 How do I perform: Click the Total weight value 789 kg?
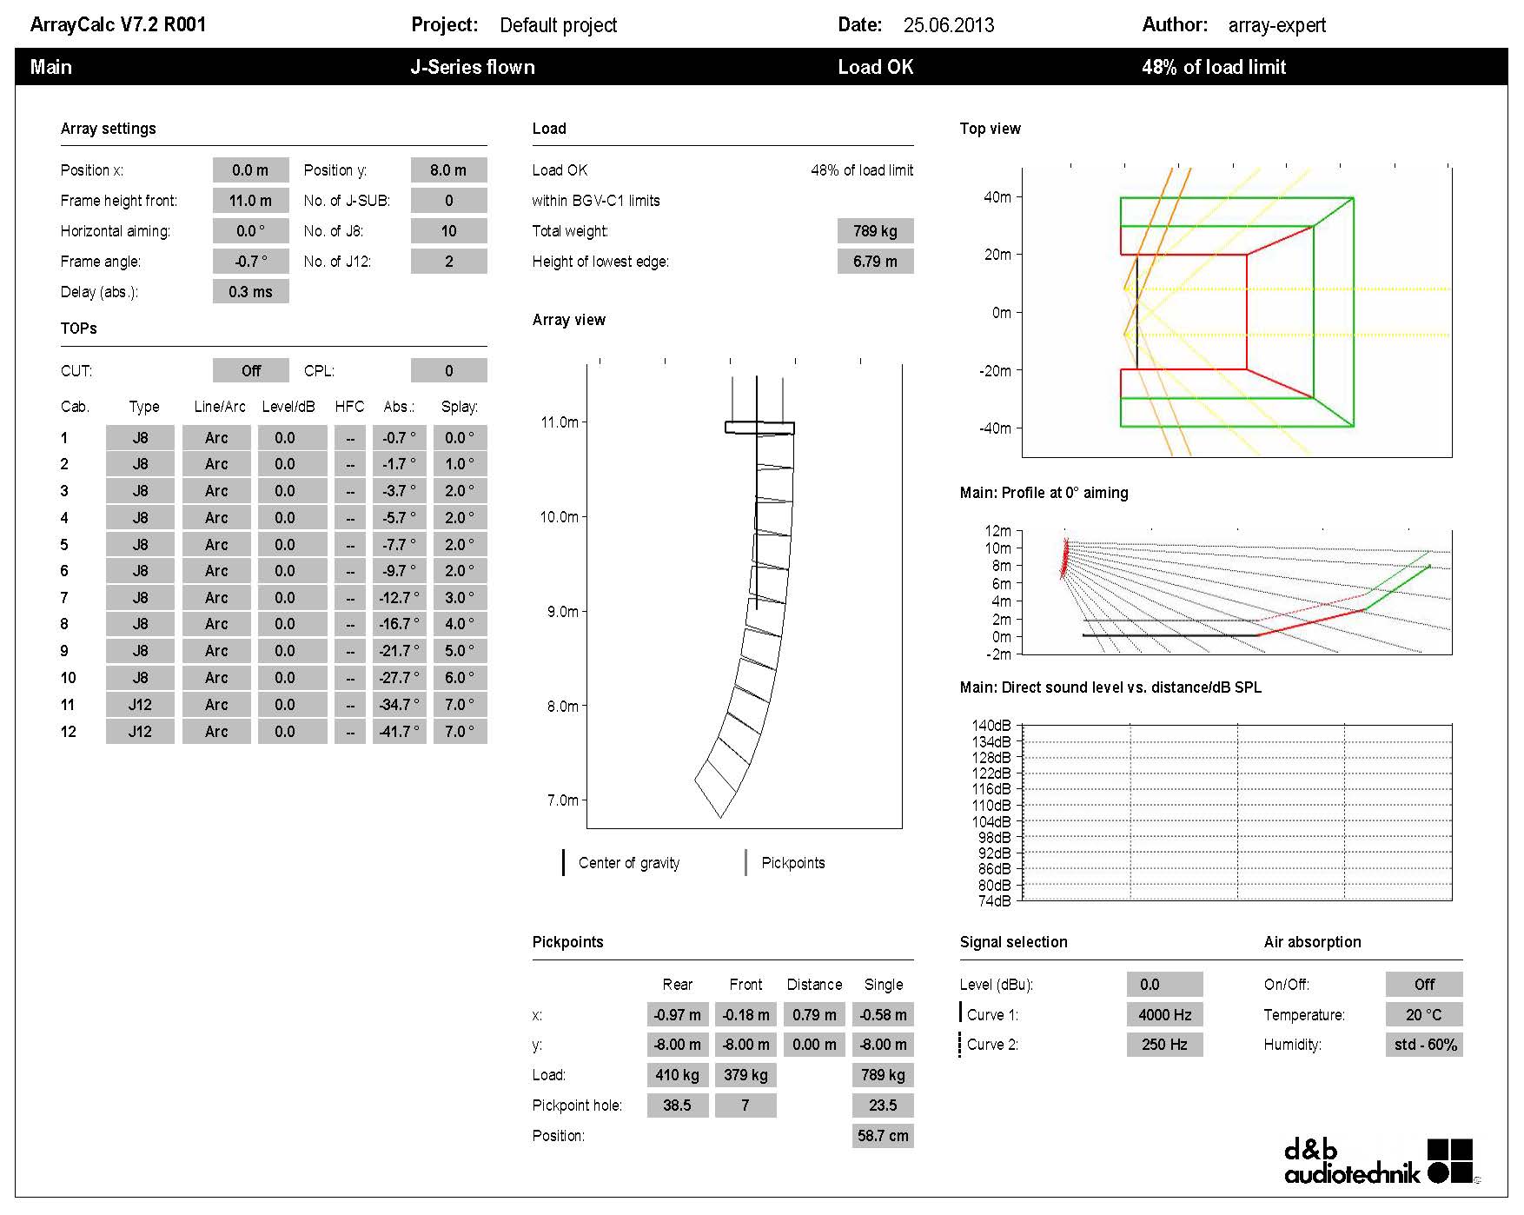(875, 231)
